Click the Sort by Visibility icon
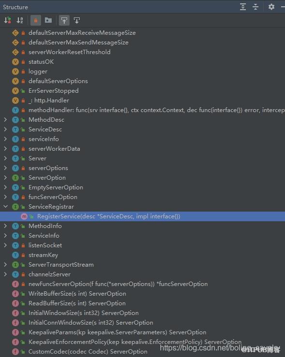The height and width of the screenshot is (357, 285). [x=8, y=20]
